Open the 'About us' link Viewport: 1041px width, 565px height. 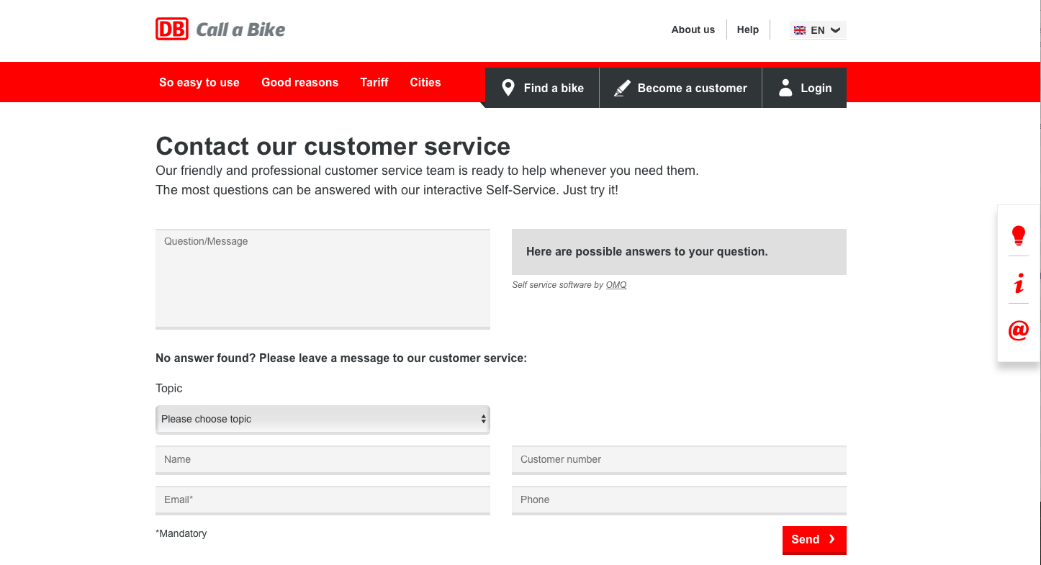[x=693, y=30]
